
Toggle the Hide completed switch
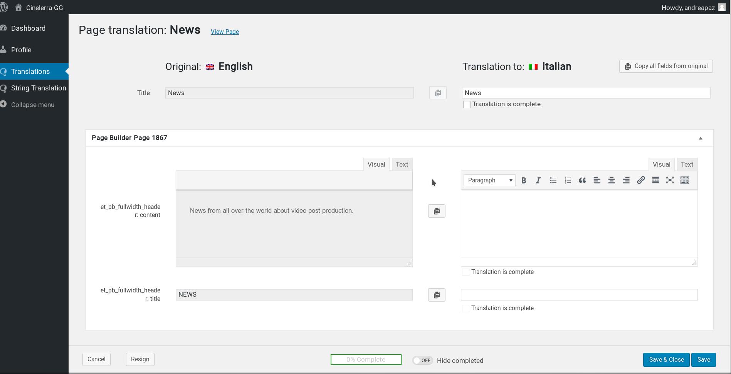point(422,361)
